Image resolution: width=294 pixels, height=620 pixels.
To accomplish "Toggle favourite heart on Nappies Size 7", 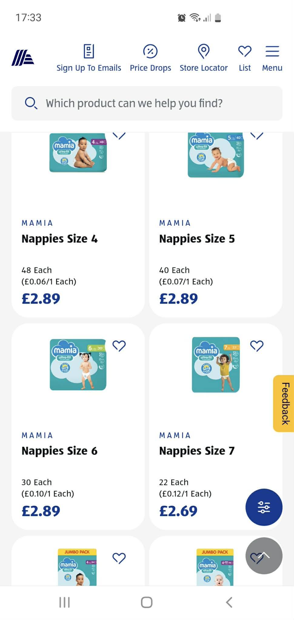I will click(257, 346).
